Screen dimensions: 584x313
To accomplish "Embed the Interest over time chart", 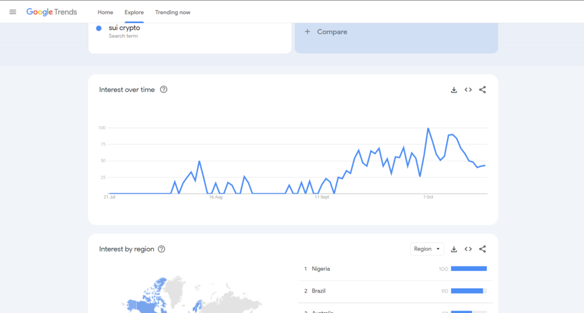I will [x=468, y=90].
